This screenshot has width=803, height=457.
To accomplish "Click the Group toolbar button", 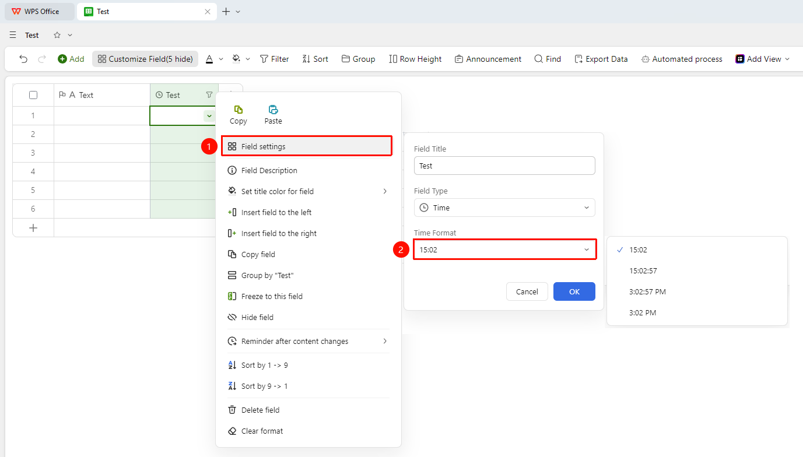I will point(358,59).
